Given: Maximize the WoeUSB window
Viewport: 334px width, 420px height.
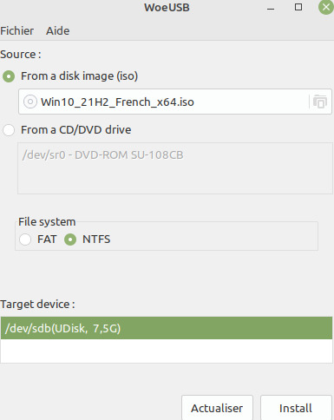Looking at the screenshot, I should 298,7.
